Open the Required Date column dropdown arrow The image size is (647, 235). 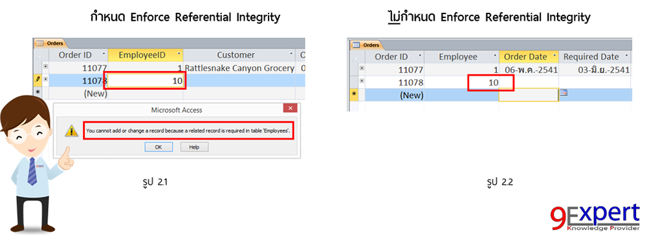[x=627, y=56]
